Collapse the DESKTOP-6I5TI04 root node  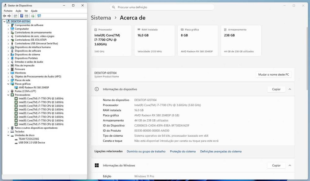click(x=4, y=21)
